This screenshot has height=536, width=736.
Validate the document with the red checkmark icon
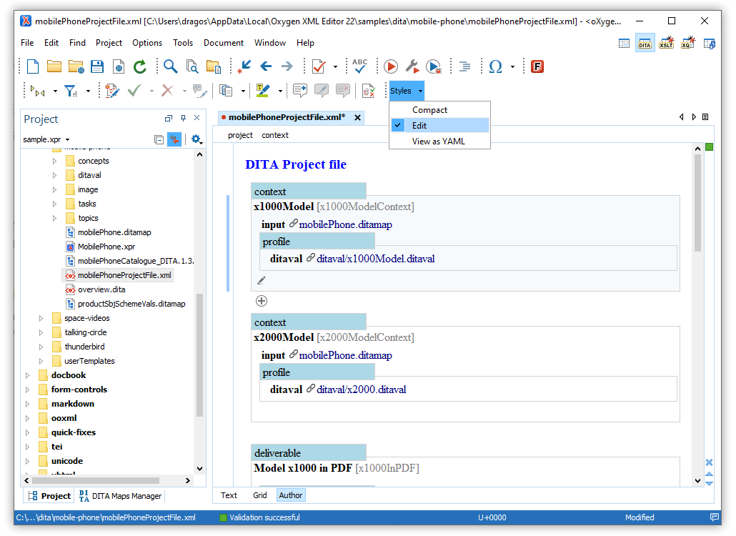tap(319, 66)
